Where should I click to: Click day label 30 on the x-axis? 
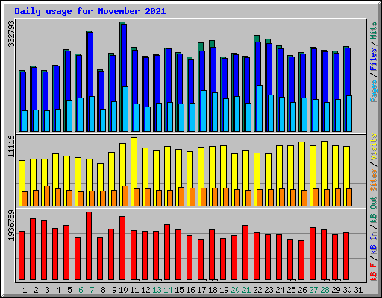[347, 290]
